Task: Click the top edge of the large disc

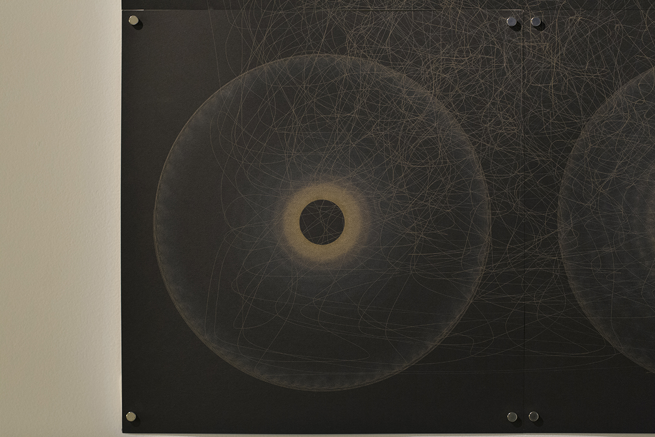Action: coord(322,55)
